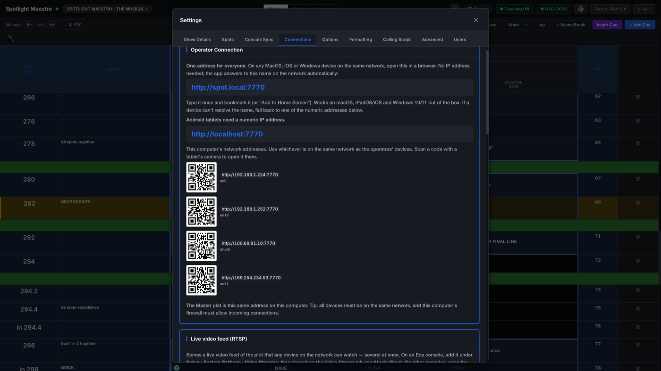Select cue 282 GEORGE EXITS text

pos(76,202)
